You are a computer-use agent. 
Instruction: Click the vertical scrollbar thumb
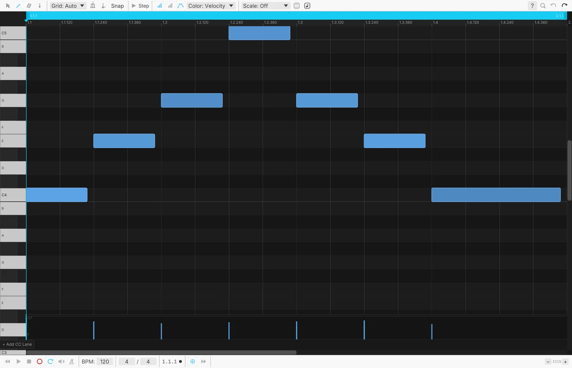click(569, 171)
